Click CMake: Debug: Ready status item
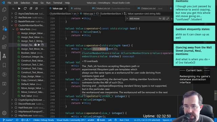 43,120
